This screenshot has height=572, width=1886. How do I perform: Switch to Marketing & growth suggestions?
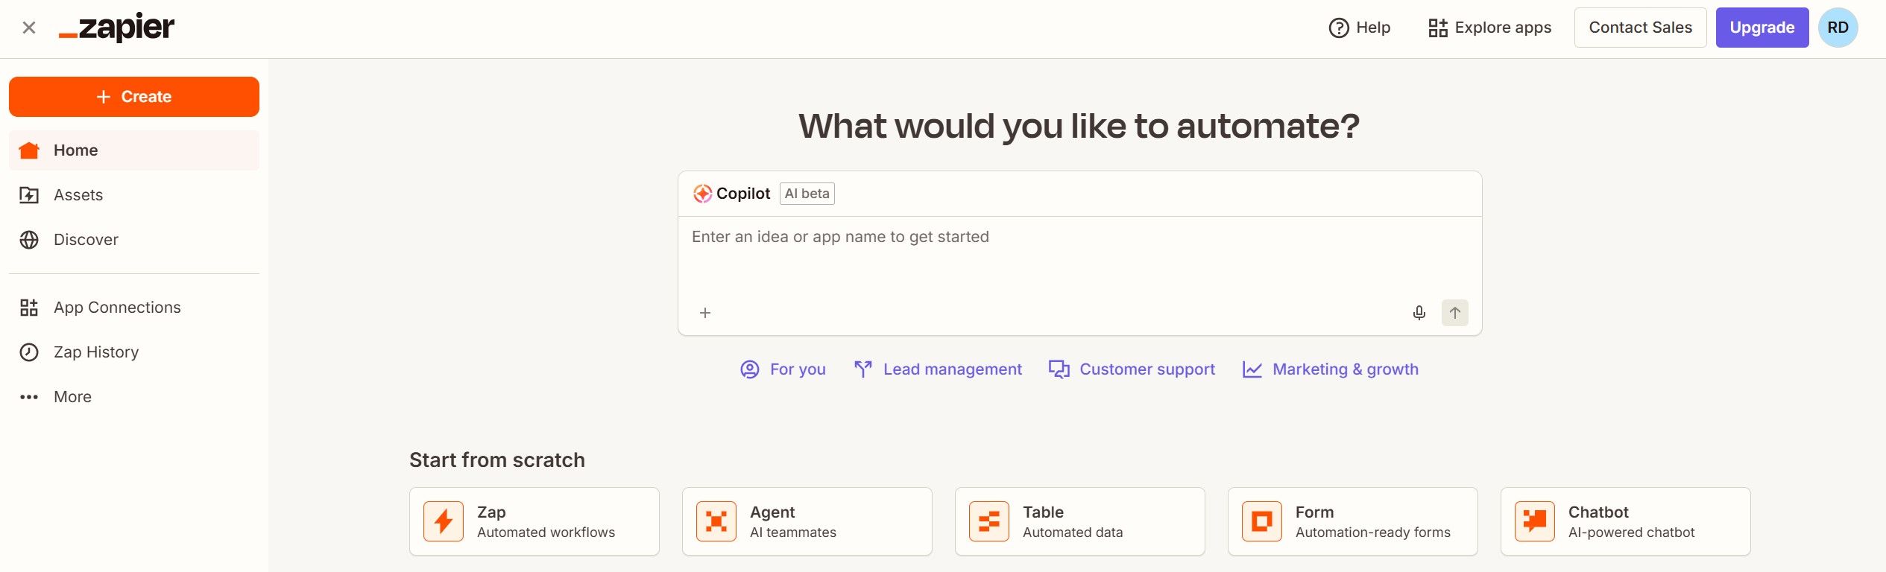click(1330, 369)
